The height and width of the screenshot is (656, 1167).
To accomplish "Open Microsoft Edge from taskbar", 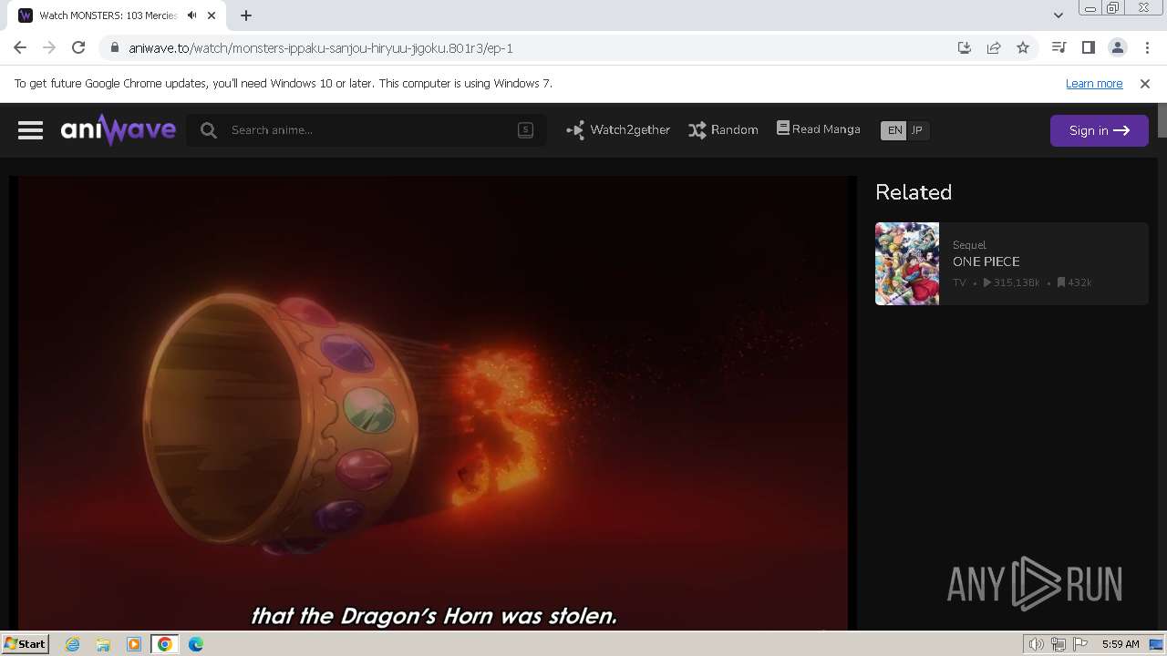I will pyautogui.click(x=196, y=644).
